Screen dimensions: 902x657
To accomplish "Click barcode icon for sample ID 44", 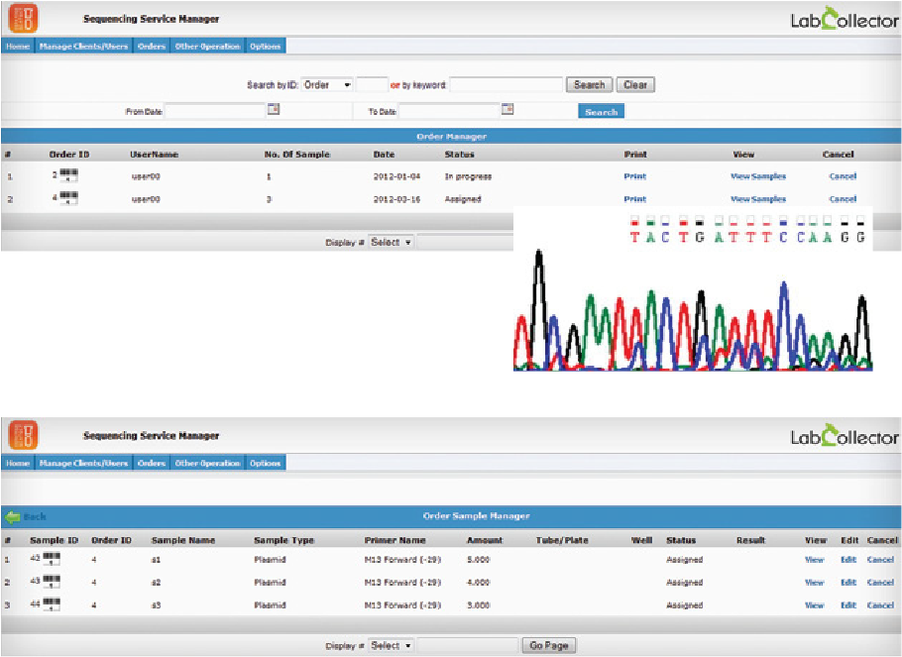I will (52, 604).
